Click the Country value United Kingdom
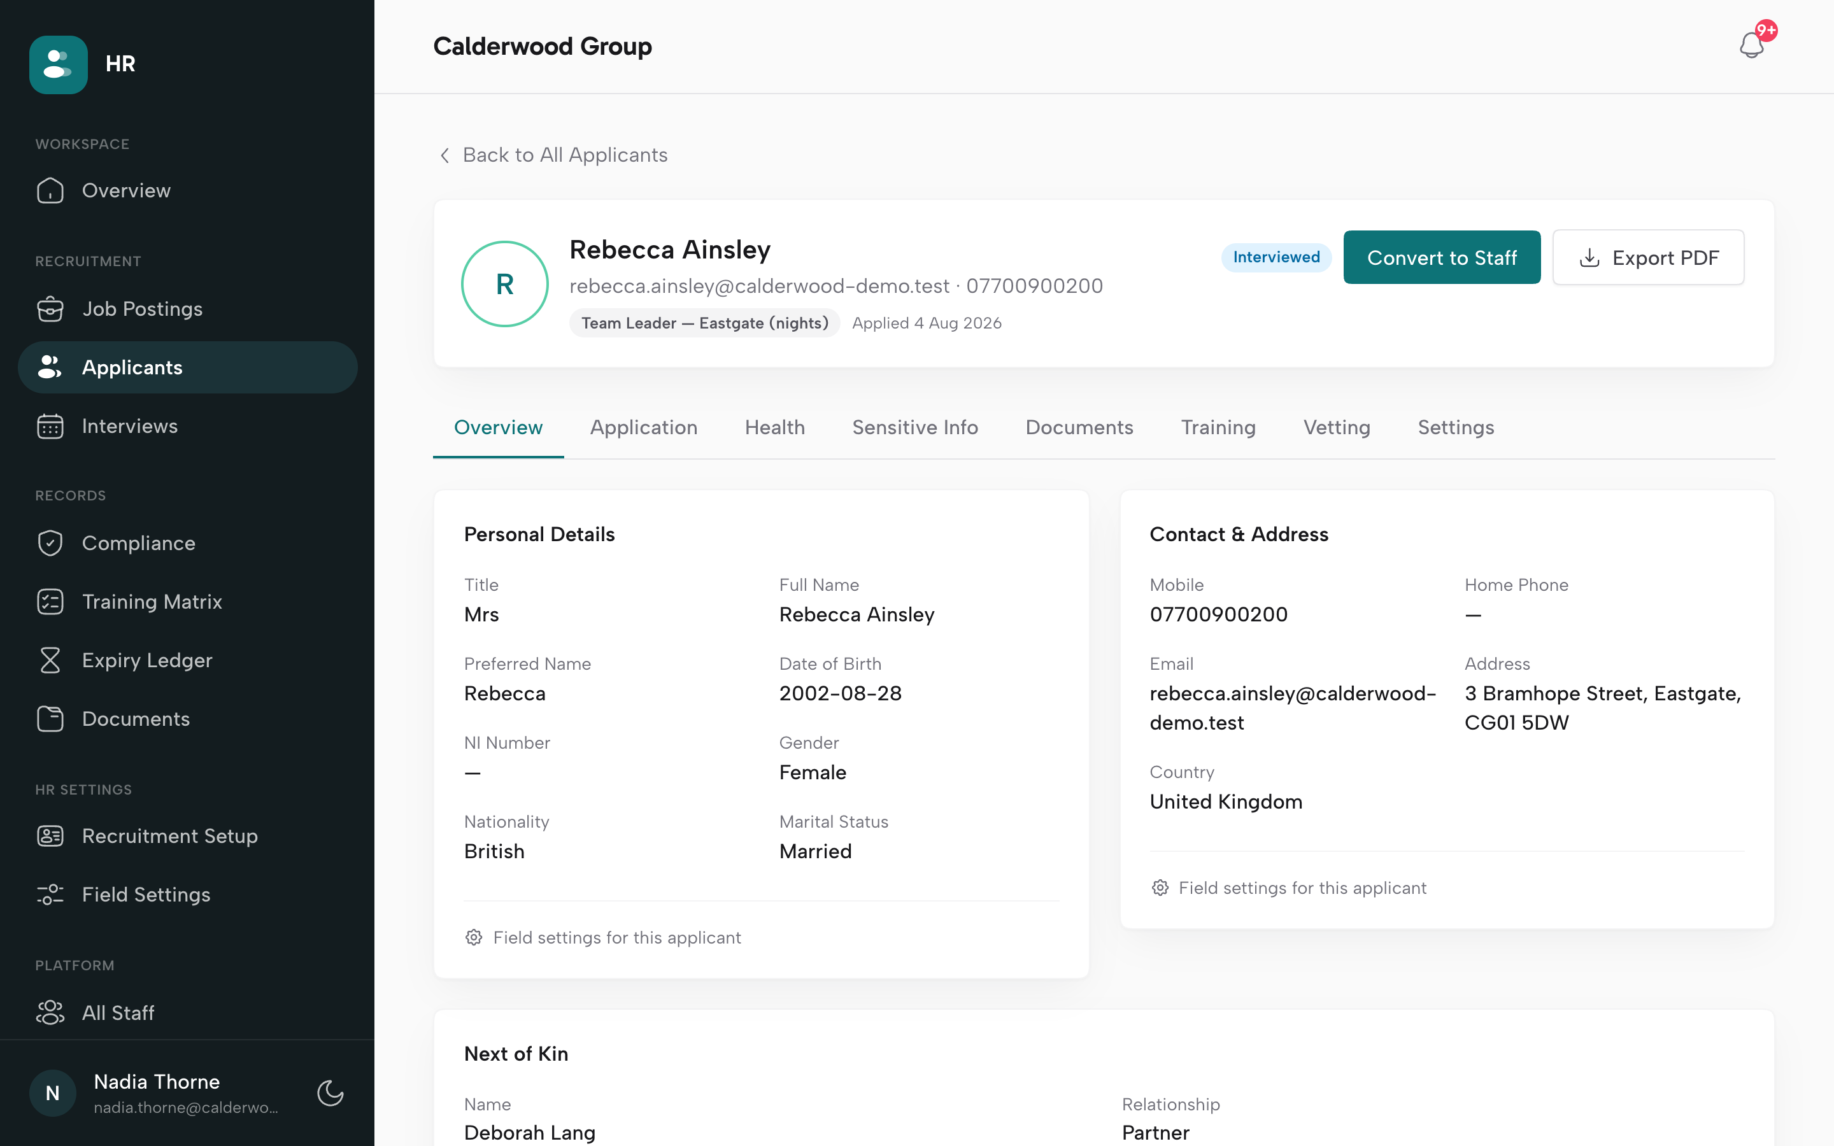Image resolution: width=1834 pixels, height=1146 pixels. pyautogui.click(x=1226, y=801)
